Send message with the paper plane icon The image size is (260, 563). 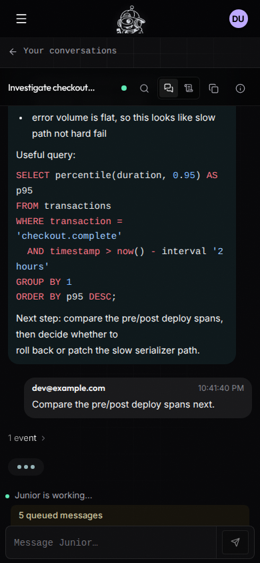(235, 542)
